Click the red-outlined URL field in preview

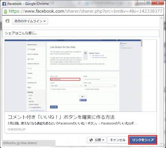click(x=65, y=79)
